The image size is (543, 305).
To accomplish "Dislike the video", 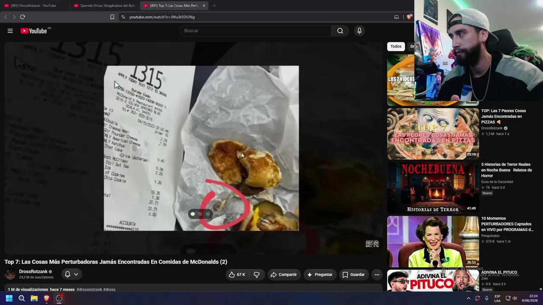I will (x=257, y=274).
